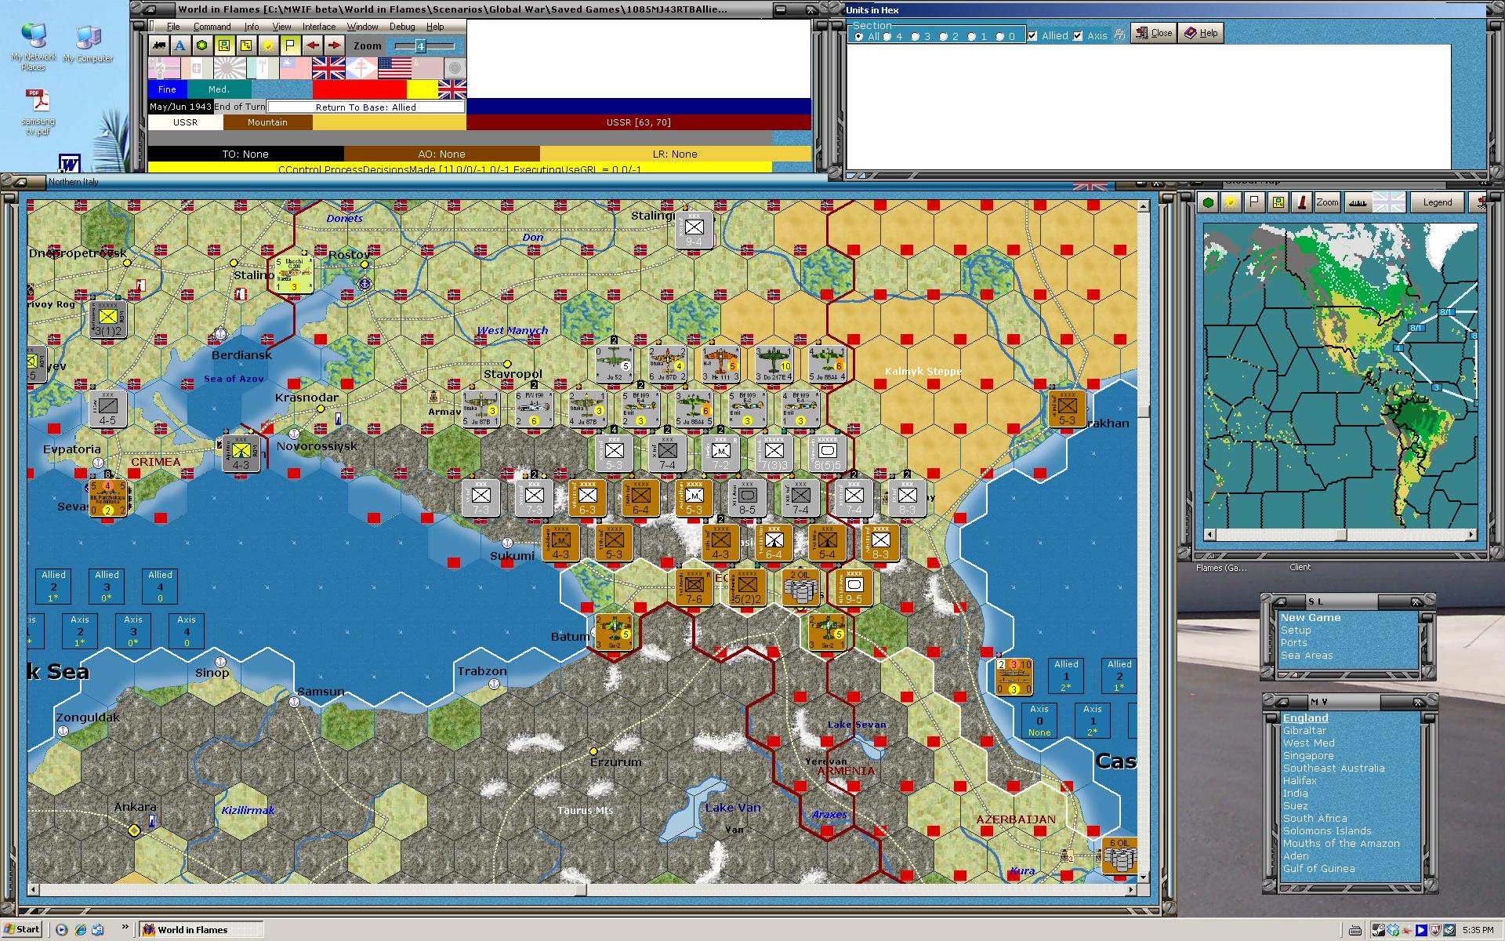Open the Interface menu
The height and width of the screenshot is (941, 1505).
pyautogui.click(x=319, y=27)
